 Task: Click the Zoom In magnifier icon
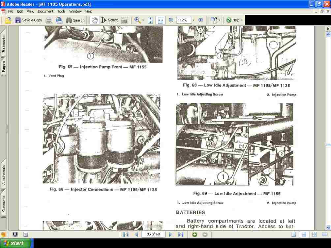(x=136, y=20)
